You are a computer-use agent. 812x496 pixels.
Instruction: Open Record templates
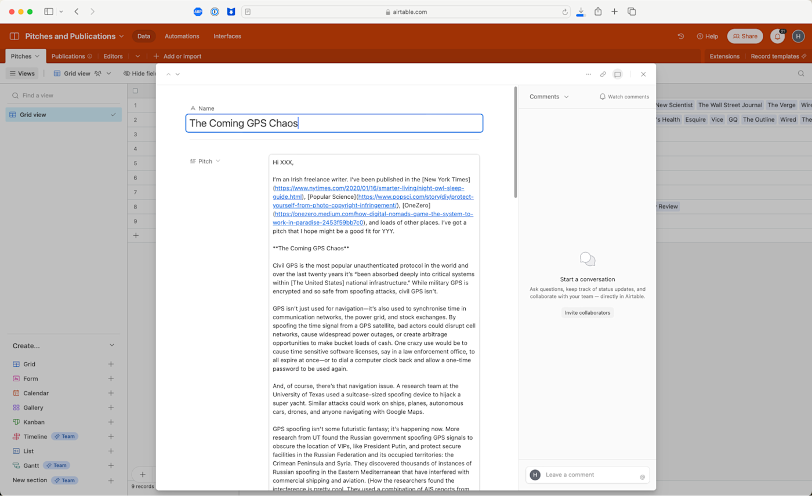778,56
